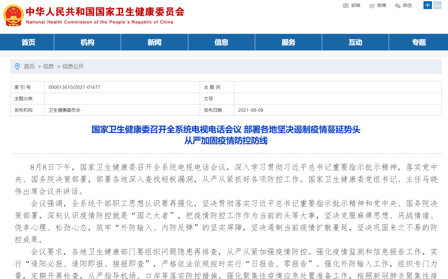The height and width of the screenshot is (279, 448).
Task: Go to 首页 in the breadcrumb
Action: tap(29, 66)
